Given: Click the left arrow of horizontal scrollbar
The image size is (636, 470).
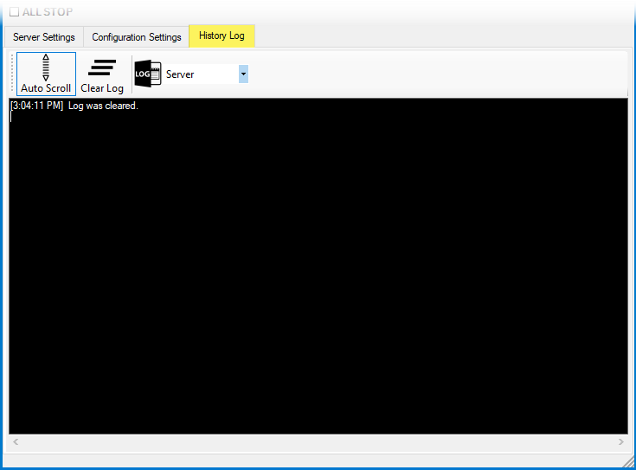Looking at the screenshot, I should tap(16, 441).
